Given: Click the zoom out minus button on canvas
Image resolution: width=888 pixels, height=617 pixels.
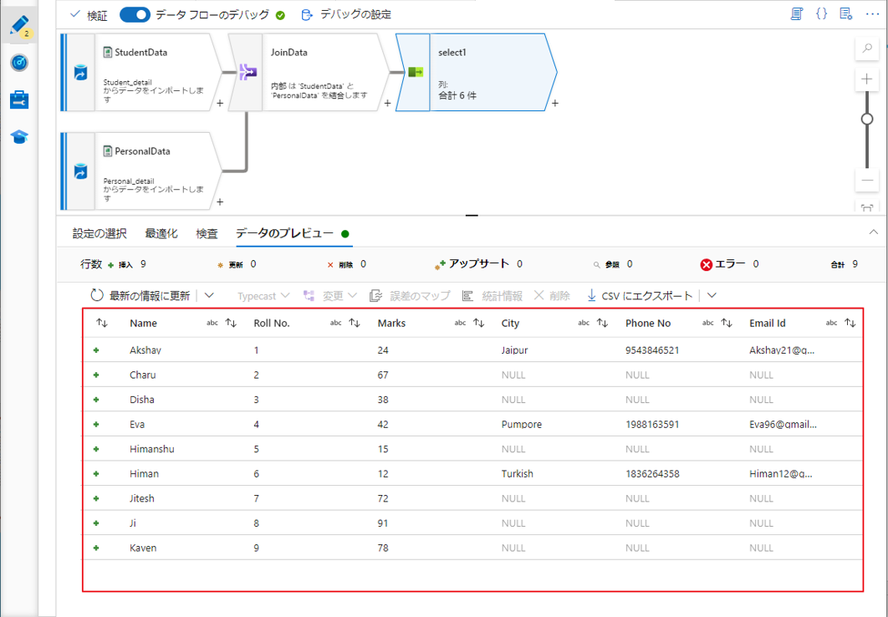Looking at the screenshot, I should coord(867,180).
